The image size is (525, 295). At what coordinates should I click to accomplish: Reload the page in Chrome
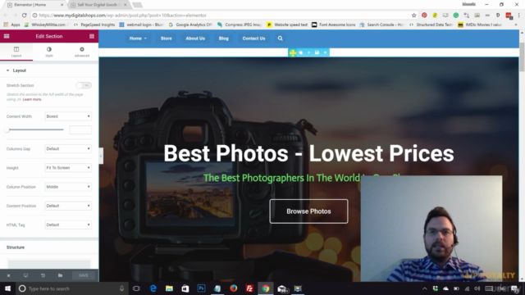(24, 16)
